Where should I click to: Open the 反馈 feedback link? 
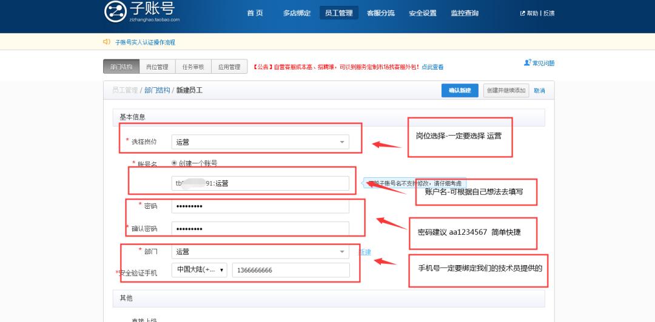coord(549,13)
